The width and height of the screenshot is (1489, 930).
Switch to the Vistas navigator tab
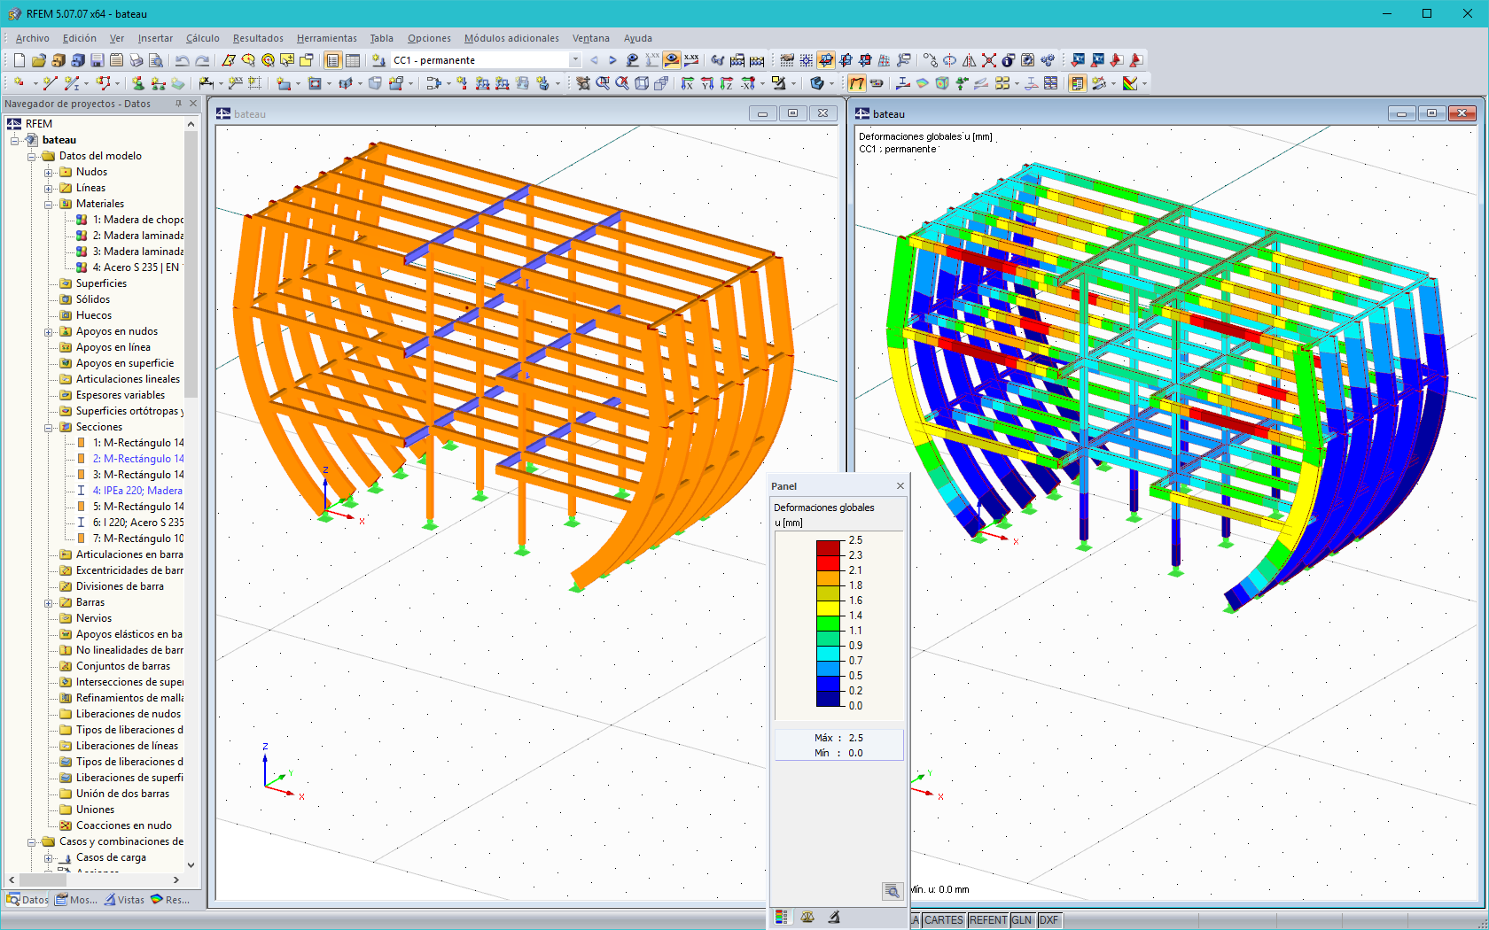tap(124, 900)
